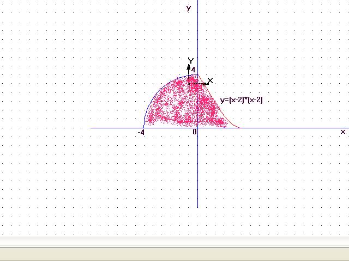The width and height of the screenshot is (349, 261).
Task: Click the lowercase x label at right
Action: point(342,132)
